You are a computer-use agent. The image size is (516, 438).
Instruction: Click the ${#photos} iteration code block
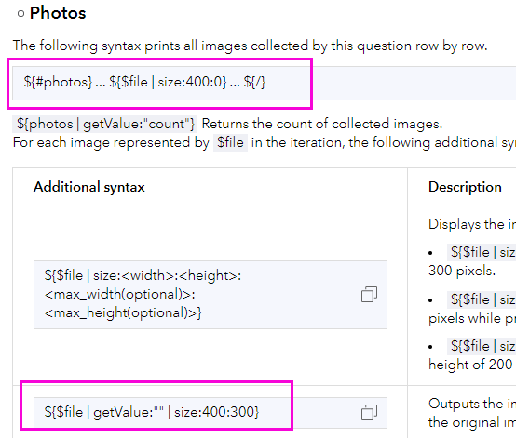[144, 82]
